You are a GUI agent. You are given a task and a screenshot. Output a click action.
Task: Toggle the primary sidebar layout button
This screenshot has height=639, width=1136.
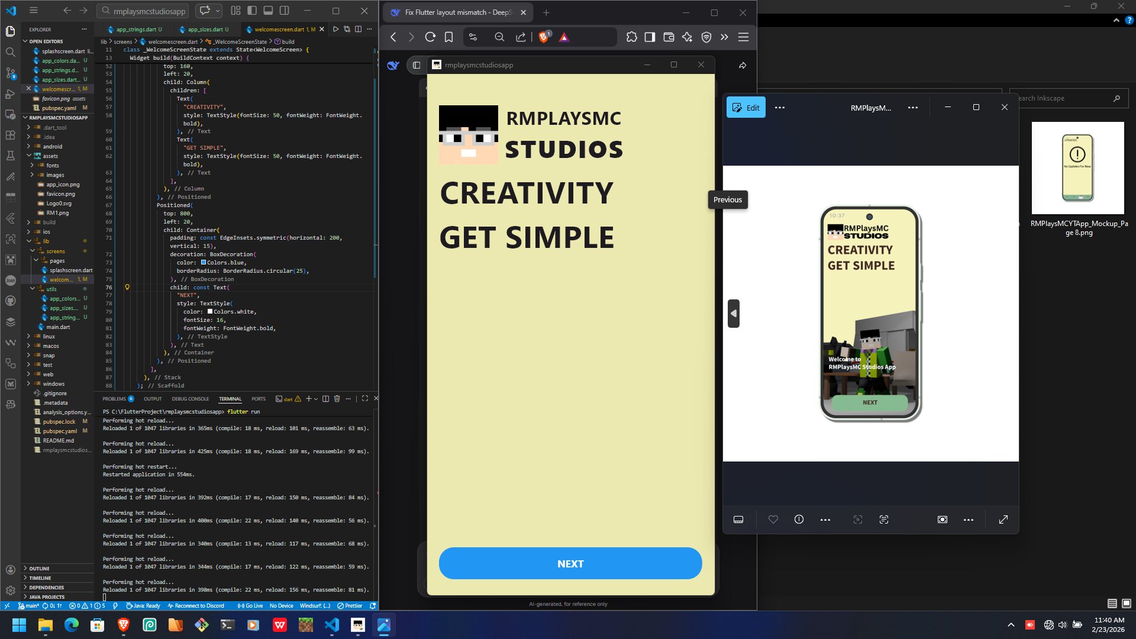click(x=252, y=11)
